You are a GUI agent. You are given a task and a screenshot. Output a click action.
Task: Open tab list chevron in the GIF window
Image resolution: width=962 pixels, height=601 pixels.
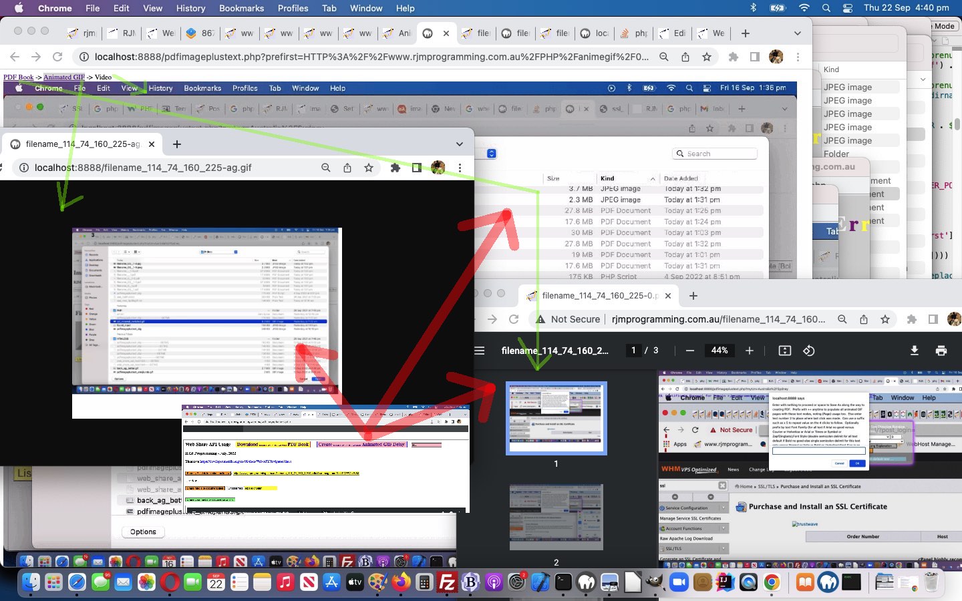pyautogui.click(x=459, y=144)
